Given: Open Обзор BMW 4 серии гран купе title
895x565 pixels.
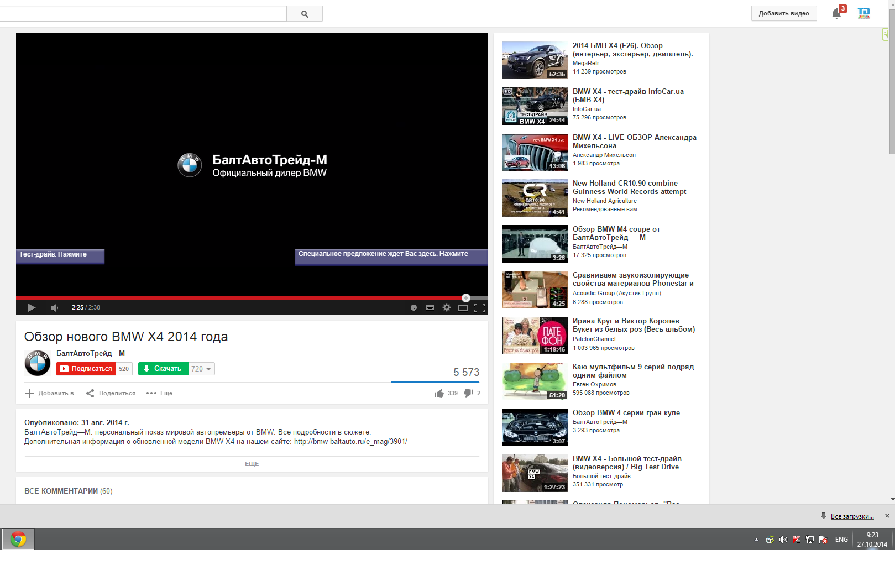Looking at the screenshot, I should coord(626,413).
